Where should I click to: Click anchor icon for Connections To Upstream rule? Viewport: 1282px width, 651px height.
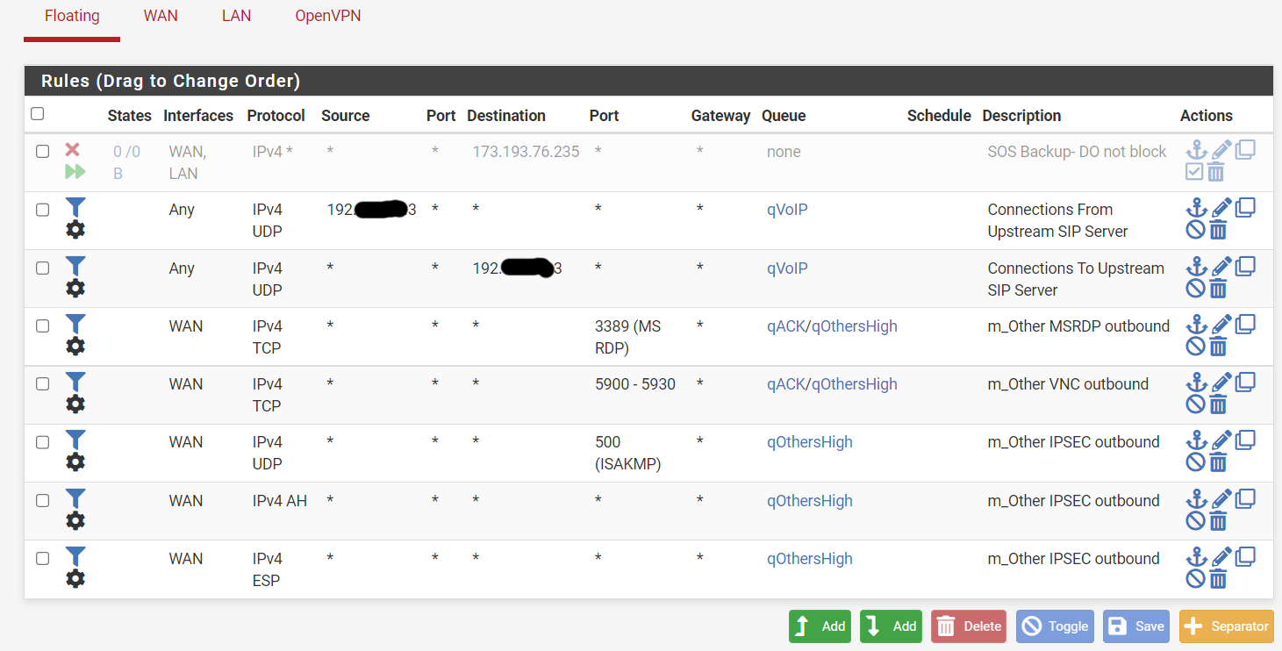1197,267
